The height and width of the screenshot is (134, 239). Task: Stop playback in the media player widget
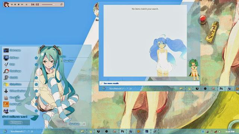pyautogui.click(x=19, y=4)
